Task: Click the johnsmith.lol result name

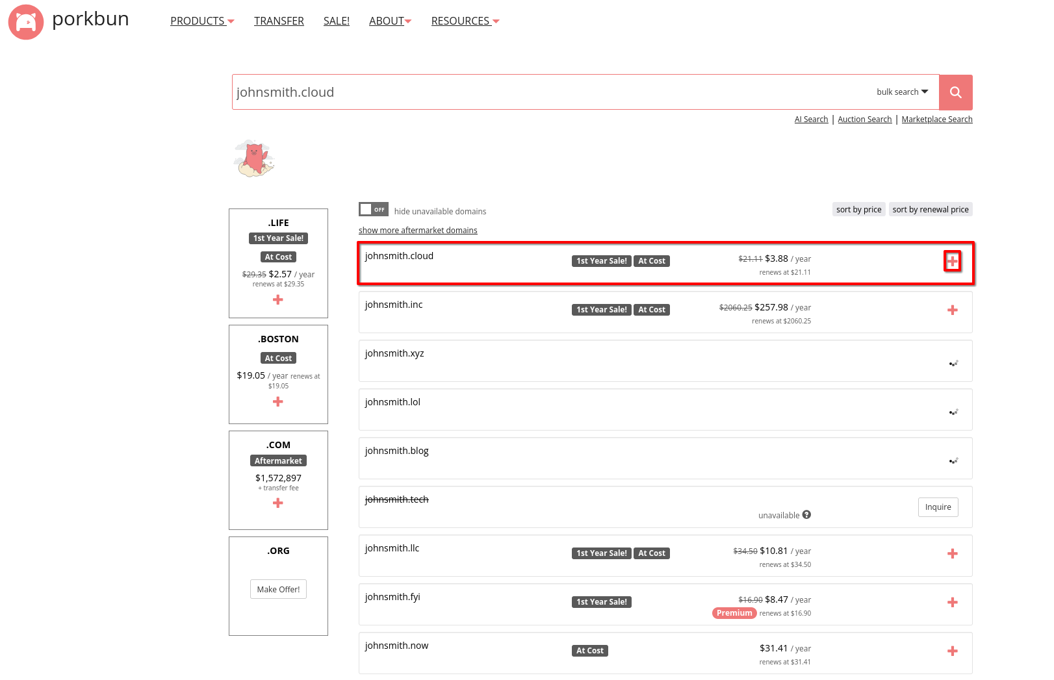Action: tap(392, 402)
